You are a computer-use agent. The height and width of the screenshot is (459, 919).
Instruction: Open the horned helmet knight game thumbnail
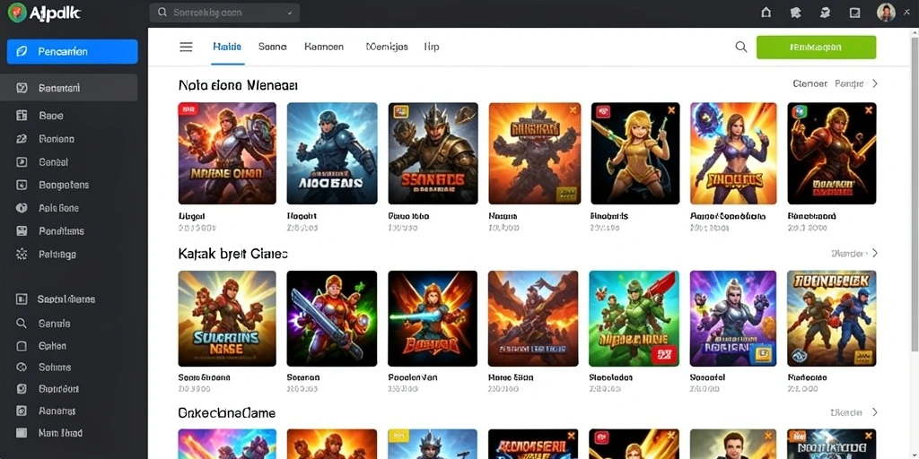[x=433, y=153]
